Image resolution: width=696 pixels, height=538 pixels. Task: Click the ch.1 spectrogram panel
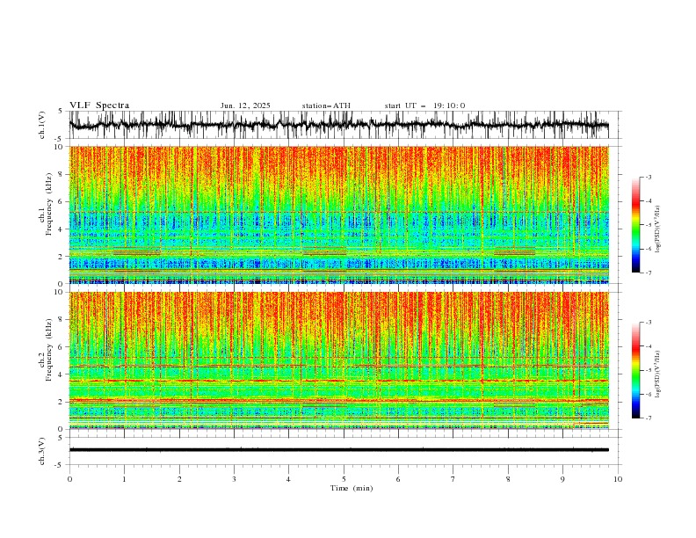coord(338,214)
